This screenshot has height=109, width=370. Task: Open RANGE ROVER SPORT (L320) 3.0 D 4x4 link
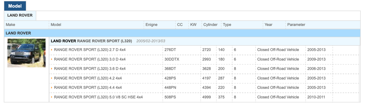click(90, 59)
